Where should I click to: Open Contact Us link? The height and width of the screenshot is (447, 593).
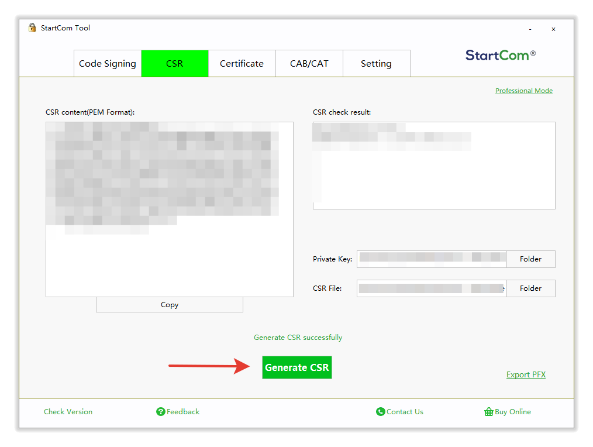click(405, 412)
